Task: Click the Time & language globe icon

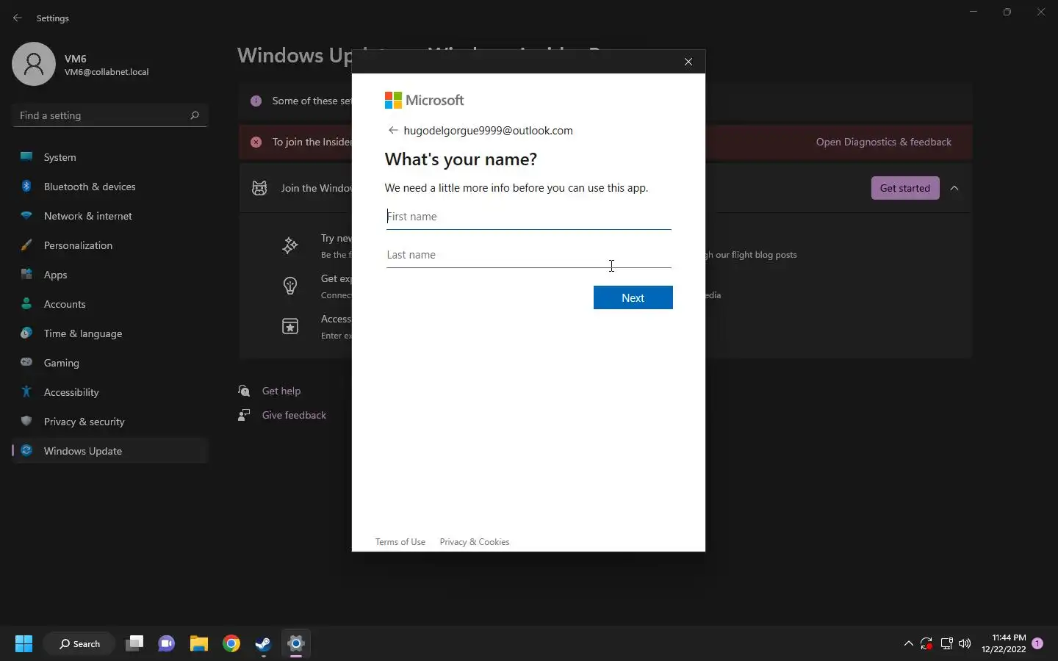Action: [x=26, y=333]
